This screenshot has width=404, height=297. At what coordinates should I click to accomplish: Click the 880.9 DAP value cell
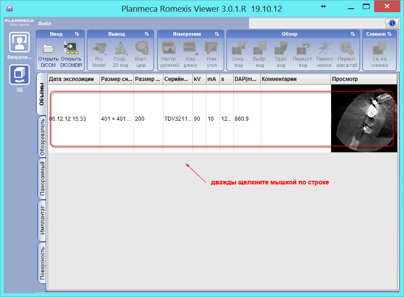tap(247, 118)
